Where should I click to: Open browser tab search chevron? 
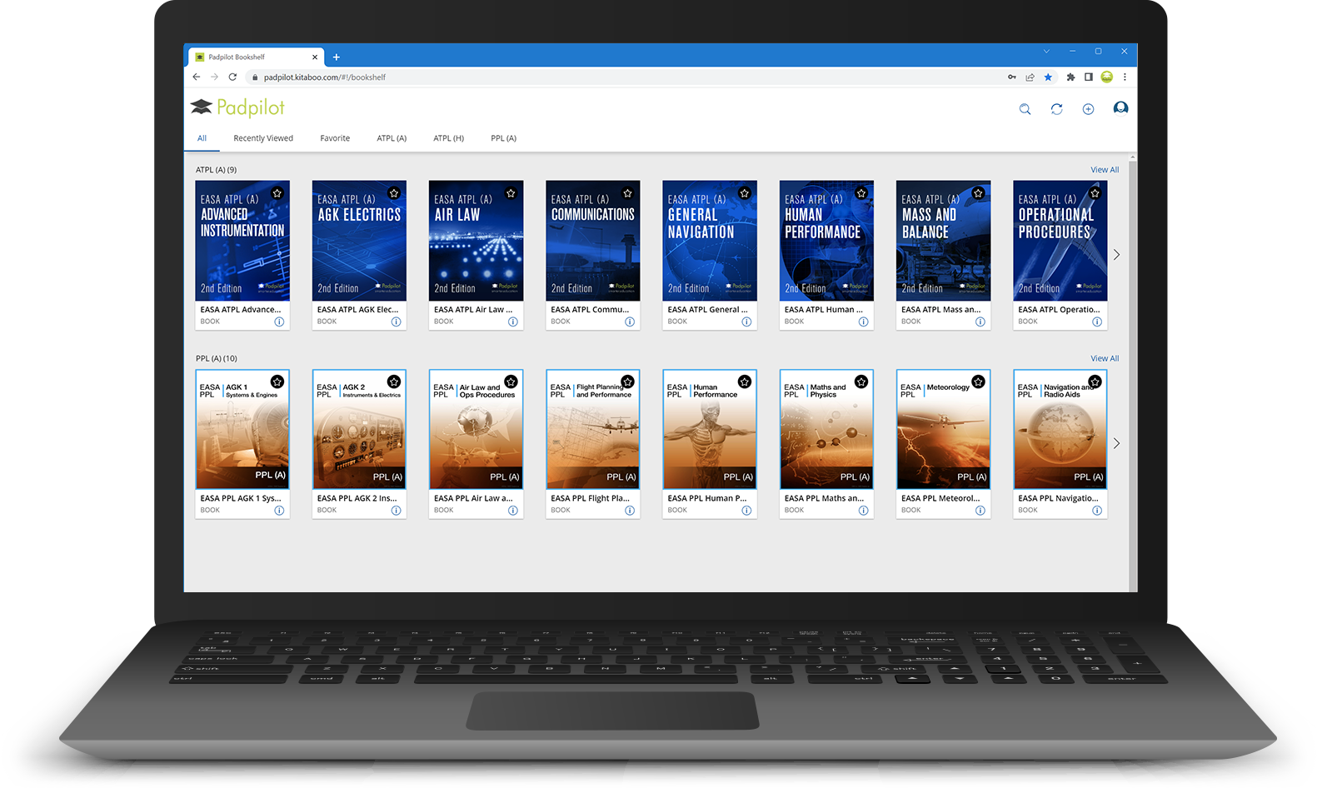pos(1046,52)
